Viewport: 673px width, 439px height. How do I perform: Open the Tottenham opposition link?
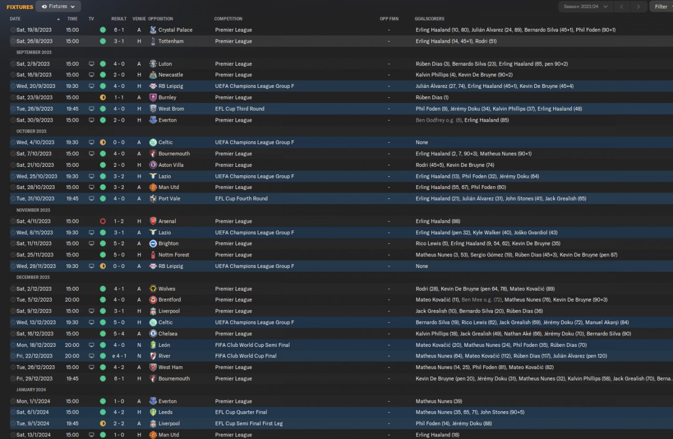coord(171,41)
